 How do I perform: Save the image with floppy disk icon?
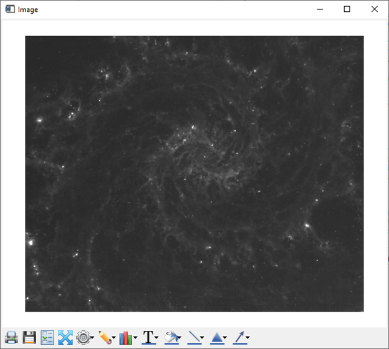pyautogui.click(x=29, y=338)
